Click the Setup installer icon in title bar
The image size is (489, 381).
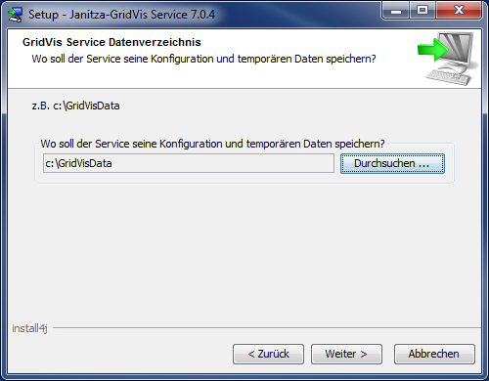(x=15, y=15)
